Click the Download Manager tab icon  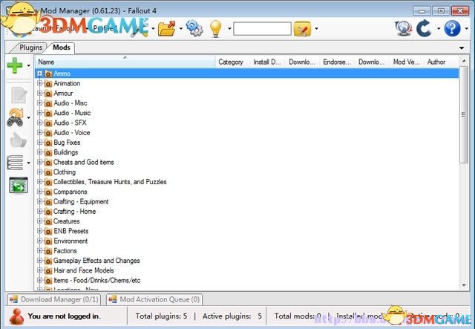(13, 299)
